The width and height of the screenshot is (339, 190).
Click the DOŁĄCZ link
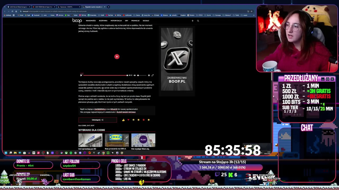pos(114,109)
